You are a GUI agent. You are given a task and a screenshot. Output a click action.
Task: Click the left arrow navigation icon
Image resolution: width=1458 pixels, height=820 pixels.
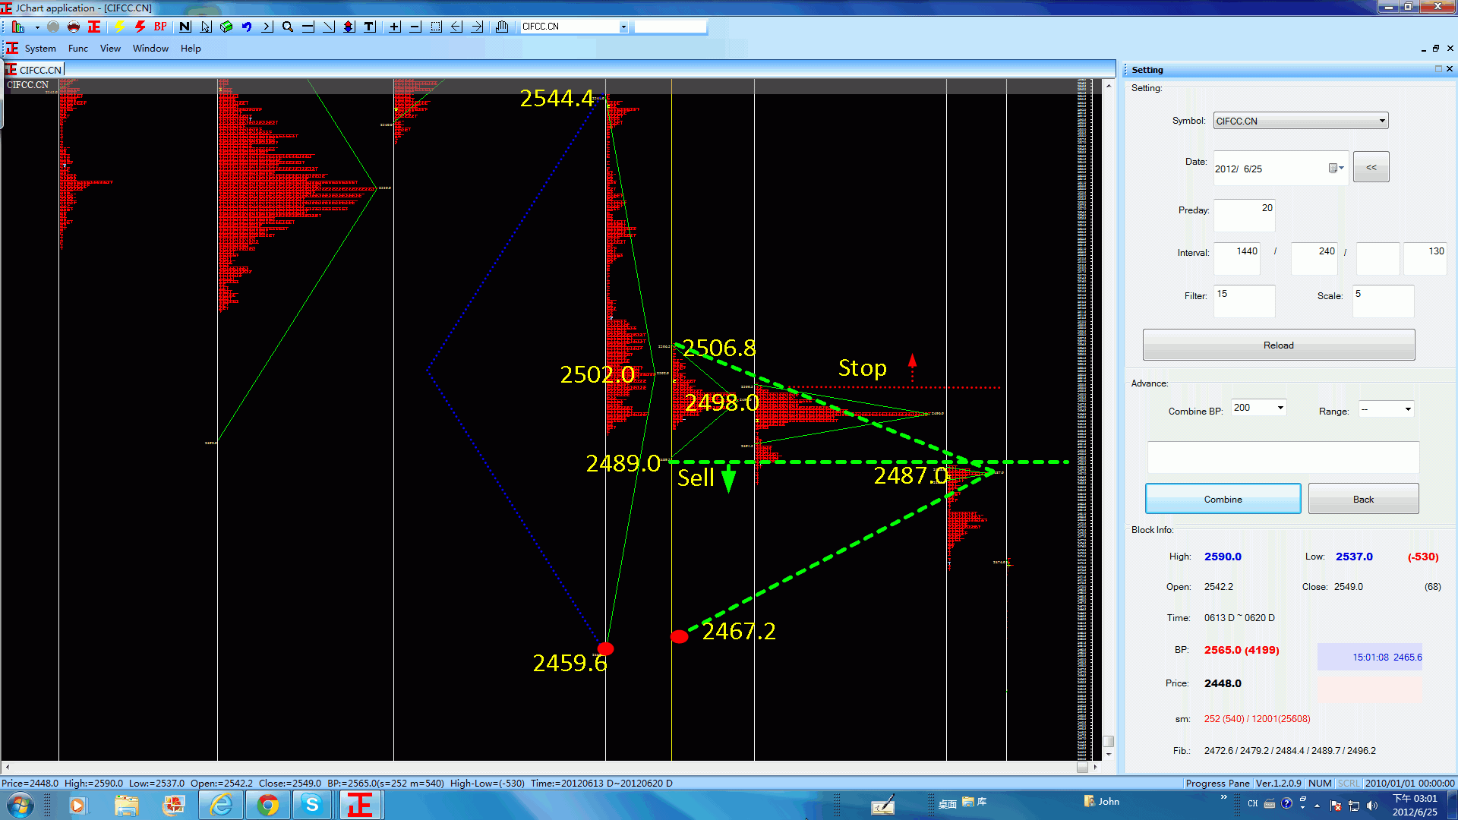[456, 27]
